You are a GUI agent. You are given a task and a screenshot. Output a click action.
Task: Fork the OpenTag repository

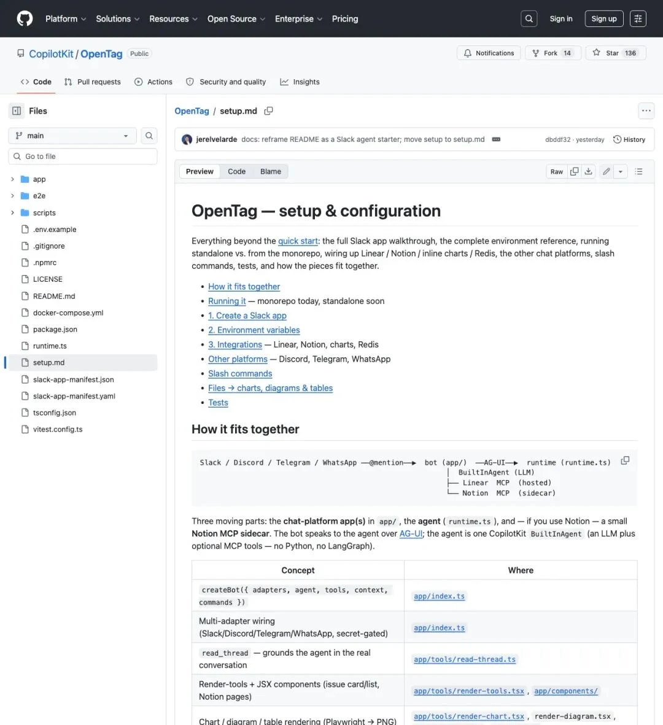(x=552, y=53)
